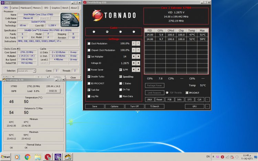258x161 pixels.
Task: Enable the More Data checkbox
Action: pos(120,96)
